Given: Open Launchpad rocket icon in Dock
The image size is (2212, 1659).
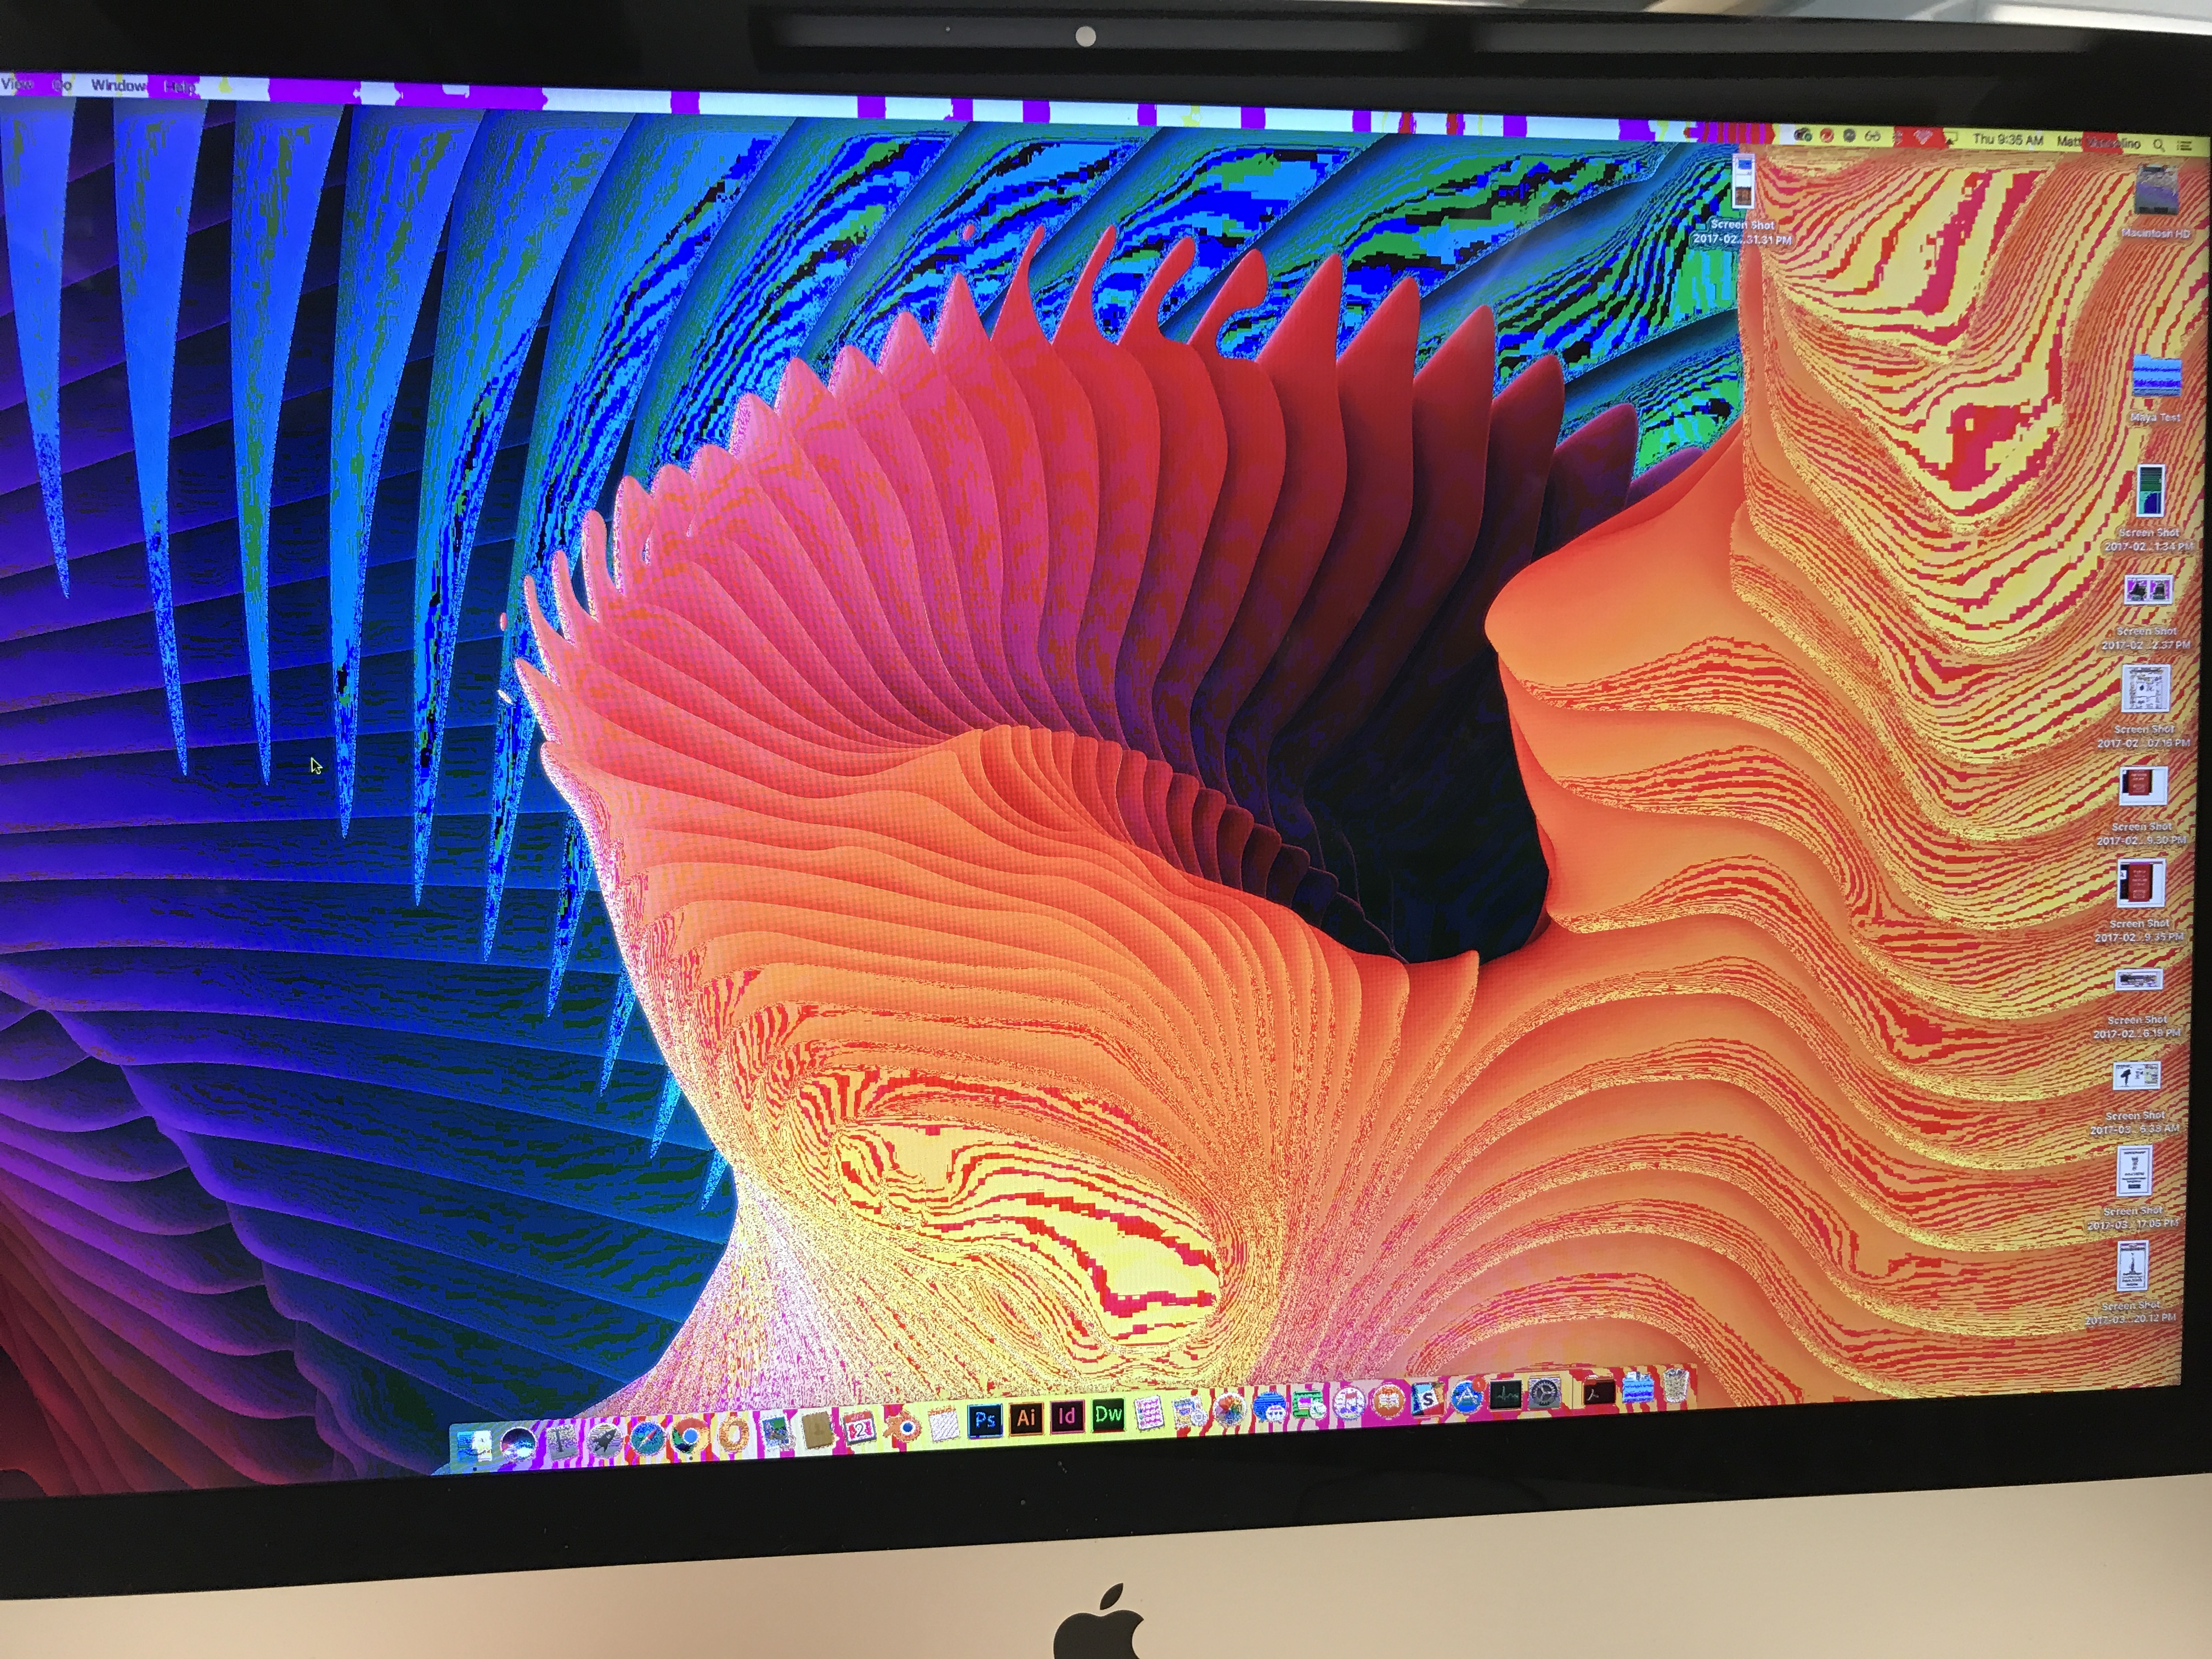Looking at the screenshot, I should click(x=605, y=1440).
